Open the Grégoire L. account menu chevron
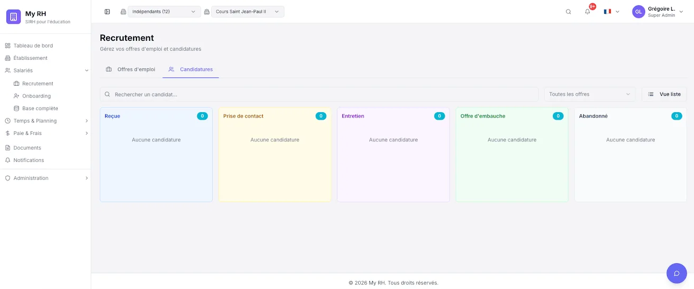694x289 pixels. click(681, 12)
